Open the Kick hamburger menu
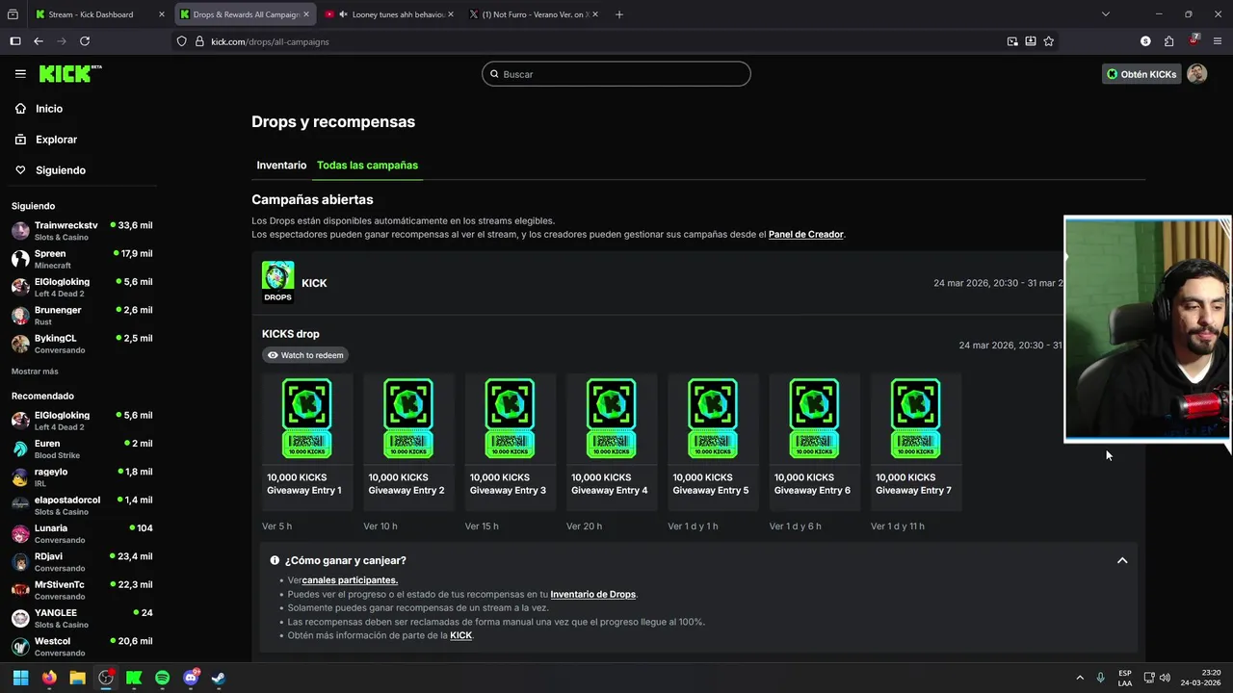Viewport: 1233px width, 693px height. click(x=20, y=73)
